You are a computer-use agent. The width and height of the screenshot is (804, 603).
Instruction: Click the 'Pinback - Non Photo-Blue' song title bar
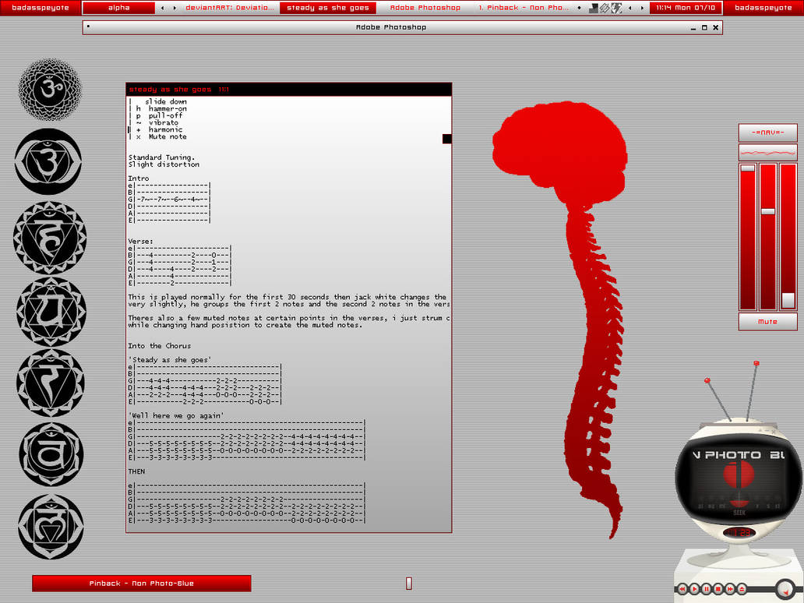(x=142, y=583)
